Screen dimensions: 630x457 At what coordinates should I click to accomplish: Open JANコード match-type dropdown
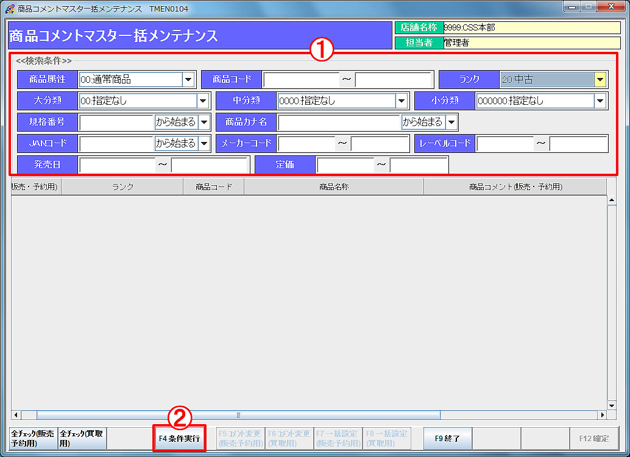pos(204,143)
